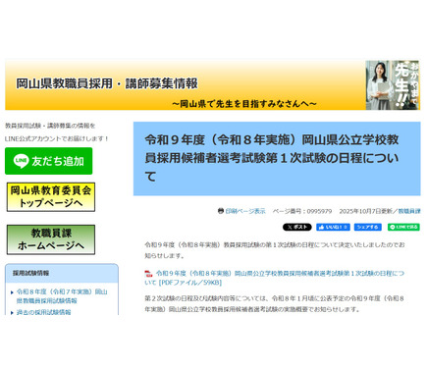Click the 岡山県で先生を目指すみなさんへ subtitle
This screenshot has height=368, width=427.
click(244, 104)
